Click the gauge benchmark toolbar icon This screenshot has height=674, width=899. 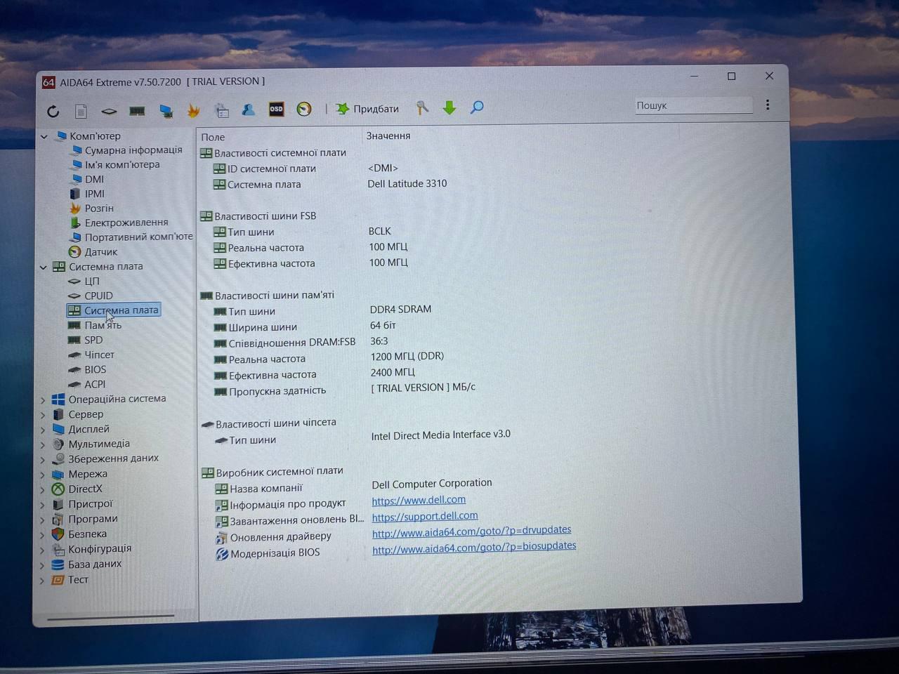click(x=303, y=109)
